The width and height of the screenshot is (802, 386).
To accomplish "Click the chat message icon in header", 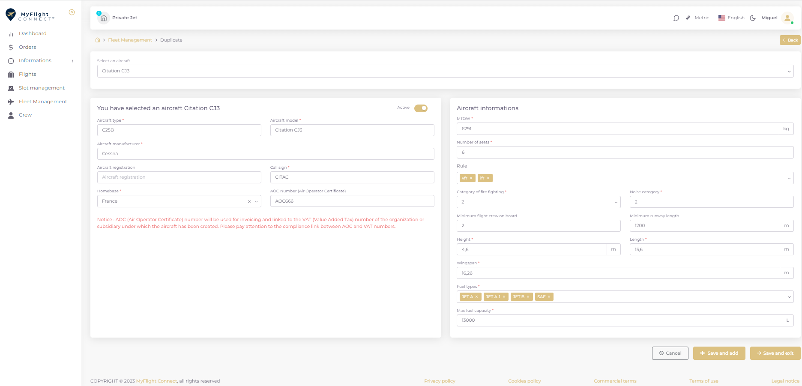I will click(676, 18).
